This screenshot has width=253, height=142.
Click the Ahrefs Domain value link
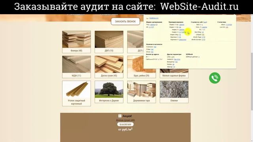point(204,39)
